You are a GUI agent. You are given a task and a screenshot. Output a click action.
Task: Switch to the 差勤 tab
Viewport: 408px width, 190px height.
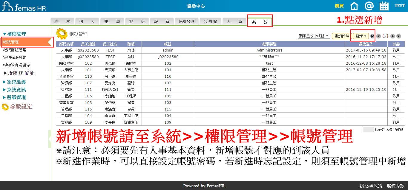(112, 21)
